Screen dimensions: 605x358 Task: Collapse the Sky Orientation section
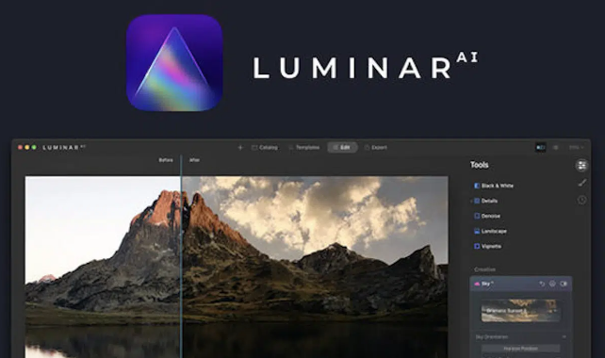coord(564,336)
